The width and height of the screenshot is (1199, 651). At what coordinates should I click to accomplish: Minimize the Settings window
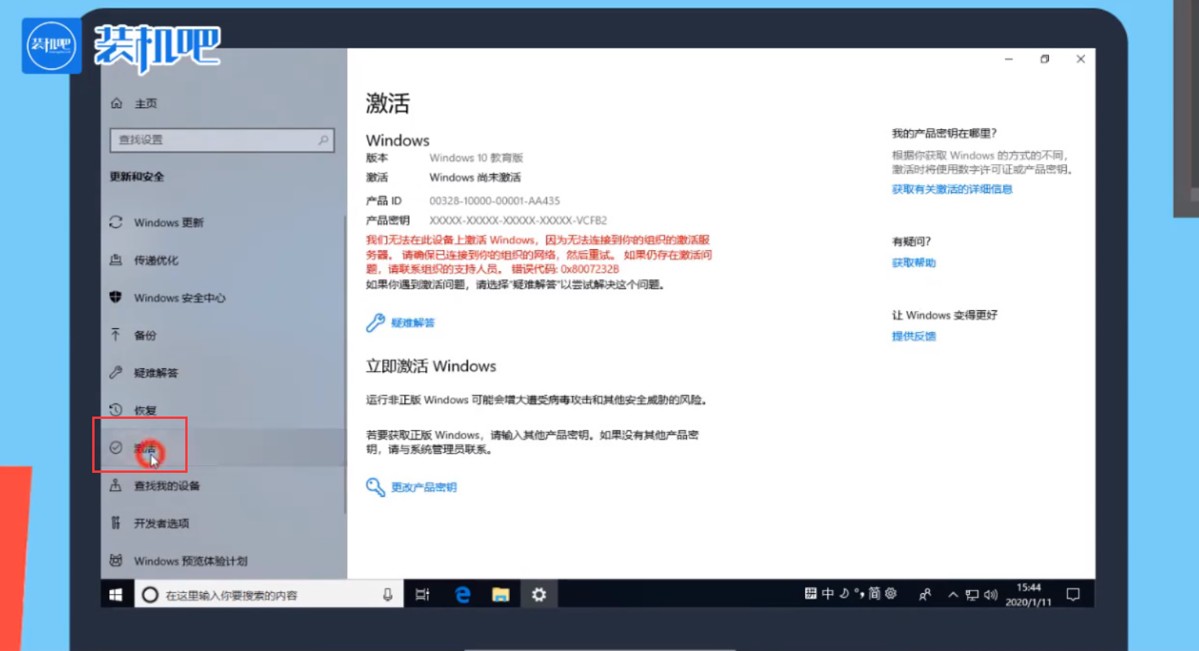click(x=1009, y=59)
